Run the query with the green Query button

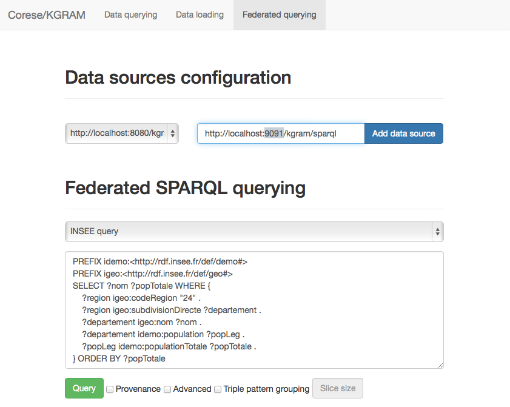(x=84, y=388)
